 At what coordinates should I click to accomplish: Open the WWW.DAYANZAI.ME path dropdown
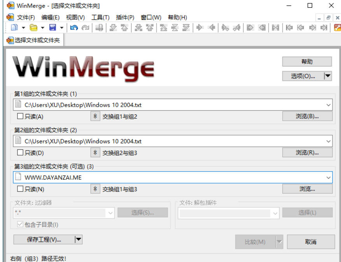[329, 178]
